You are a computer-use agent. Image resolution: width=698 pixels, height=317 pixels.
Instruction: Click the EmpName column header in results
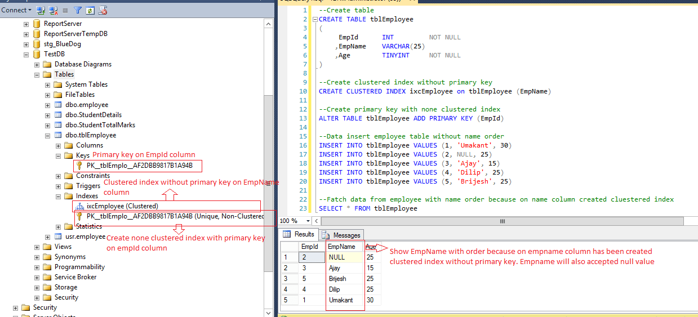[x=345, y=247]
